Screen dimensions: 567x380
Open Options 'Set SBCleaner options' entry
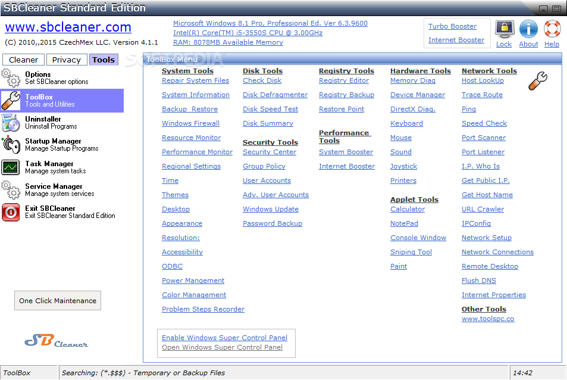tap(57, 78)
